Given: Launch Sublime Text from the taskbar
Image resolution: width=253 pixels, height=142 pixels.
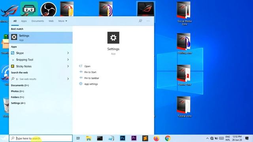Looking at the screenshot, I should [x=145, y=138].
